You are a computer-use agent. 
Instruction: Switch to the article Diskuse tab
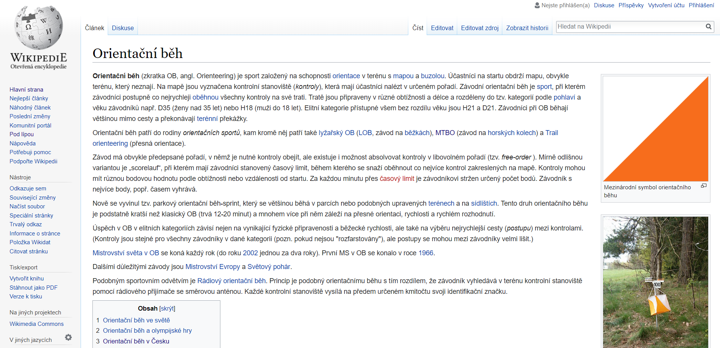point(123,28)
